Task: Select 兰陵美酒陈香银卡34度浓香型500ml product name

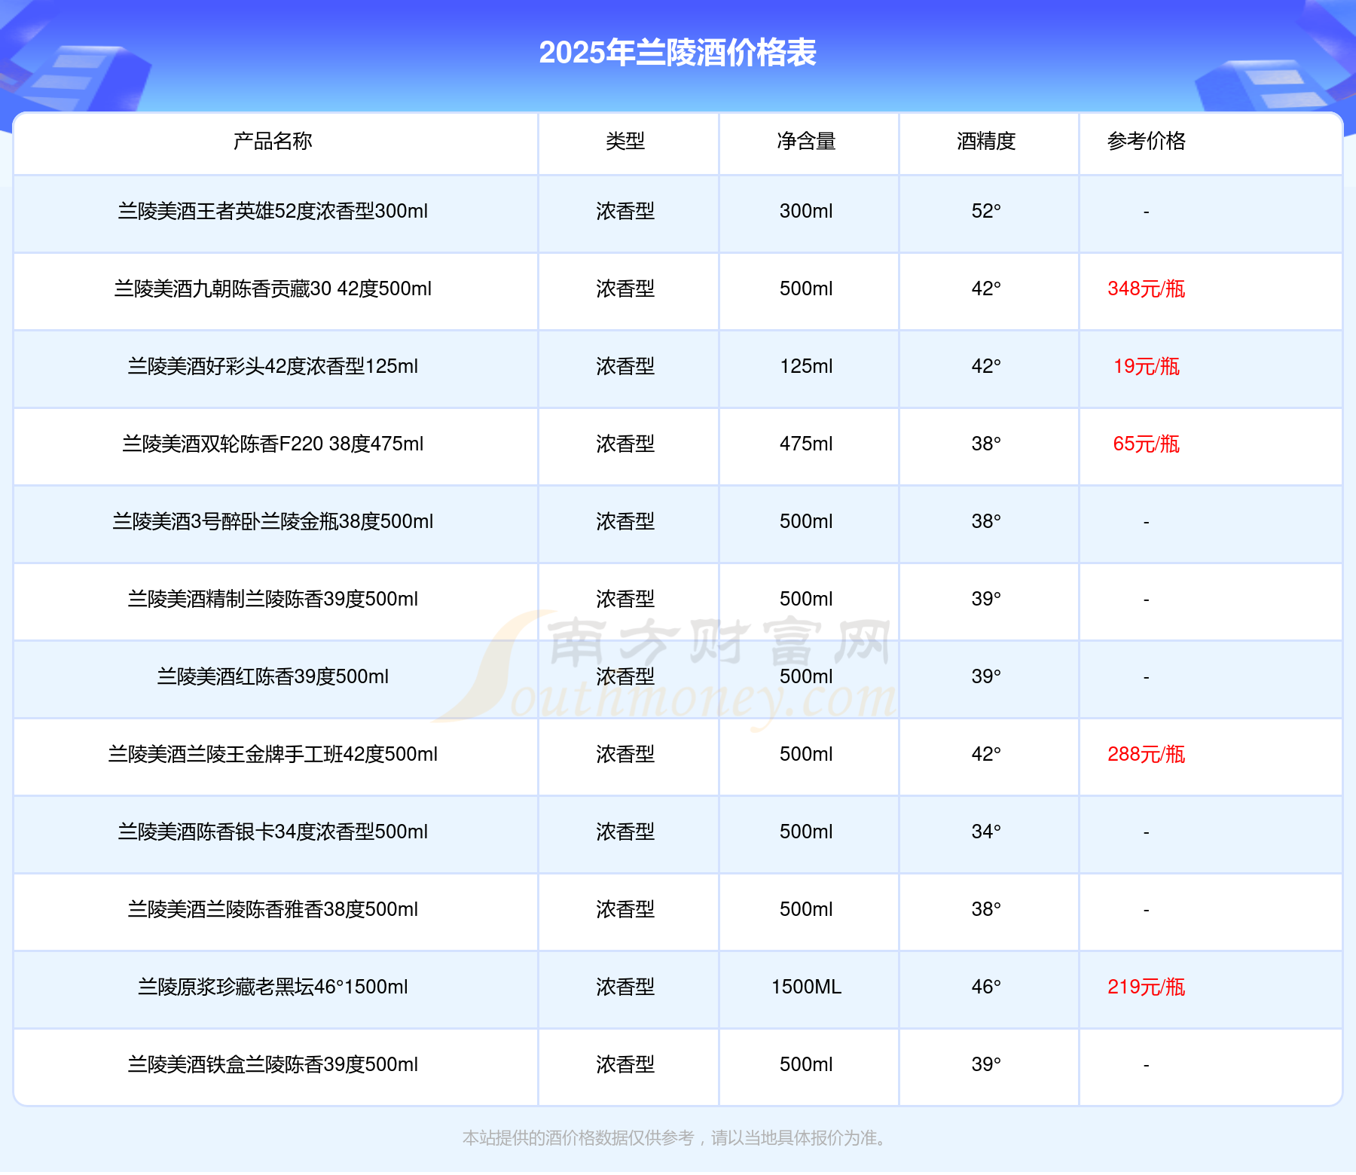Action: (x=273, y=832)
